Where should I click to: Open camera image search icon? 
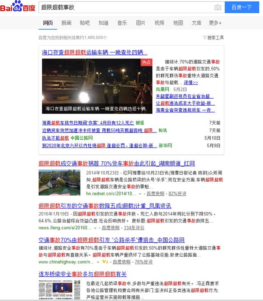click(217, 7)
